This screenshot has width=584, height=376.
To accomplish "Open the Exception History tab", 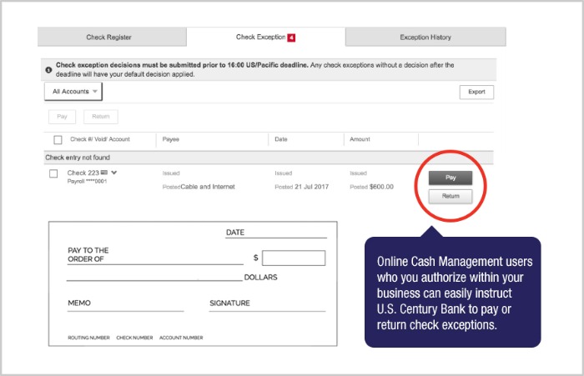I will (x=425, y=38).
